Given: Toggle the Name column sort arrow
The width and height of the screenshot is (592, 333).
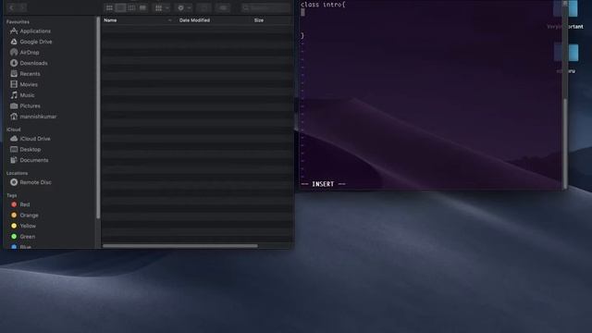Looking at the screenshot, I should click(169, 20).
